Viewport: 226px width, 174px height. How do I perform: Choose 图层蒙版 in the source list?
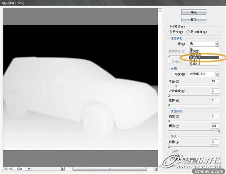pos(204,55)
